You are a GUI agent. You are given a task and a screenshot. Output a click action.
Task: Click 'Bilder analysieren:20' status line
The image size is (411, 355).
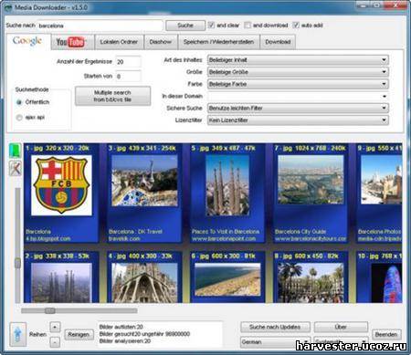[125, 341]
